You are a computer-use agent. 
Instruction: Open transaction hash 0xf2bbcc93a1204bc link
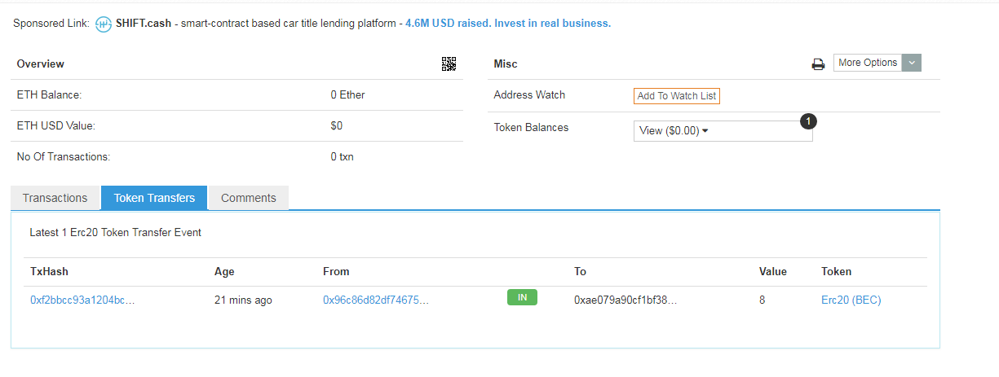click(x=82, y=300)
